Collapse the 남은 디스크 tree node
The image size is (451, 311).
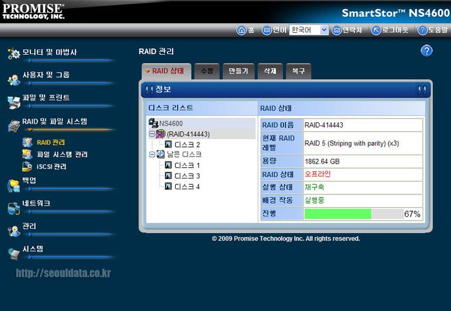152,155
